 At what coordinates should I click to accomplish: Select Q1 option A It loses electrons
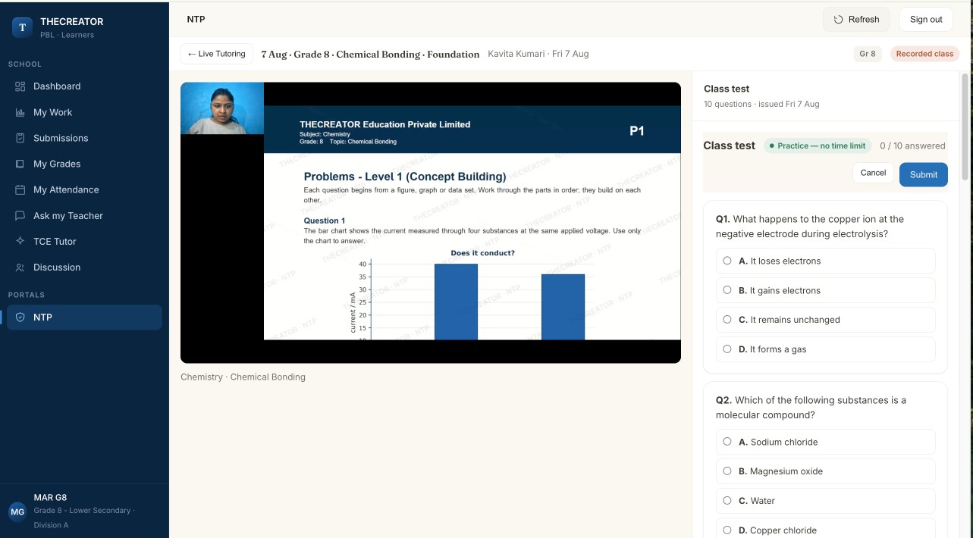click(x=825, y=261)
